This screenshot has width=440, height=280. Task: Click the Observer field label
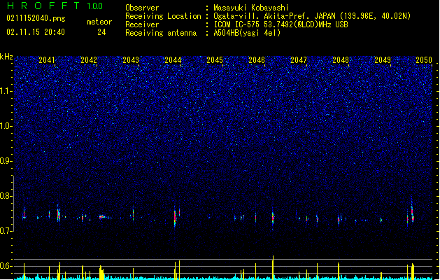[142, 8]
